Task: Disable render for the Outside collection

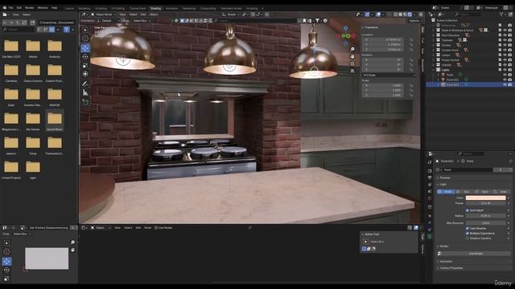Action: pyautogui.click(x=509, y=65)
